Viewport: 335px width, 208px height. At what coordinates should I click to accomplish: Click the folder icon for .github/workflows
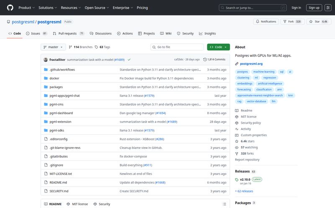pyautogui.click(x=46, y=70)
